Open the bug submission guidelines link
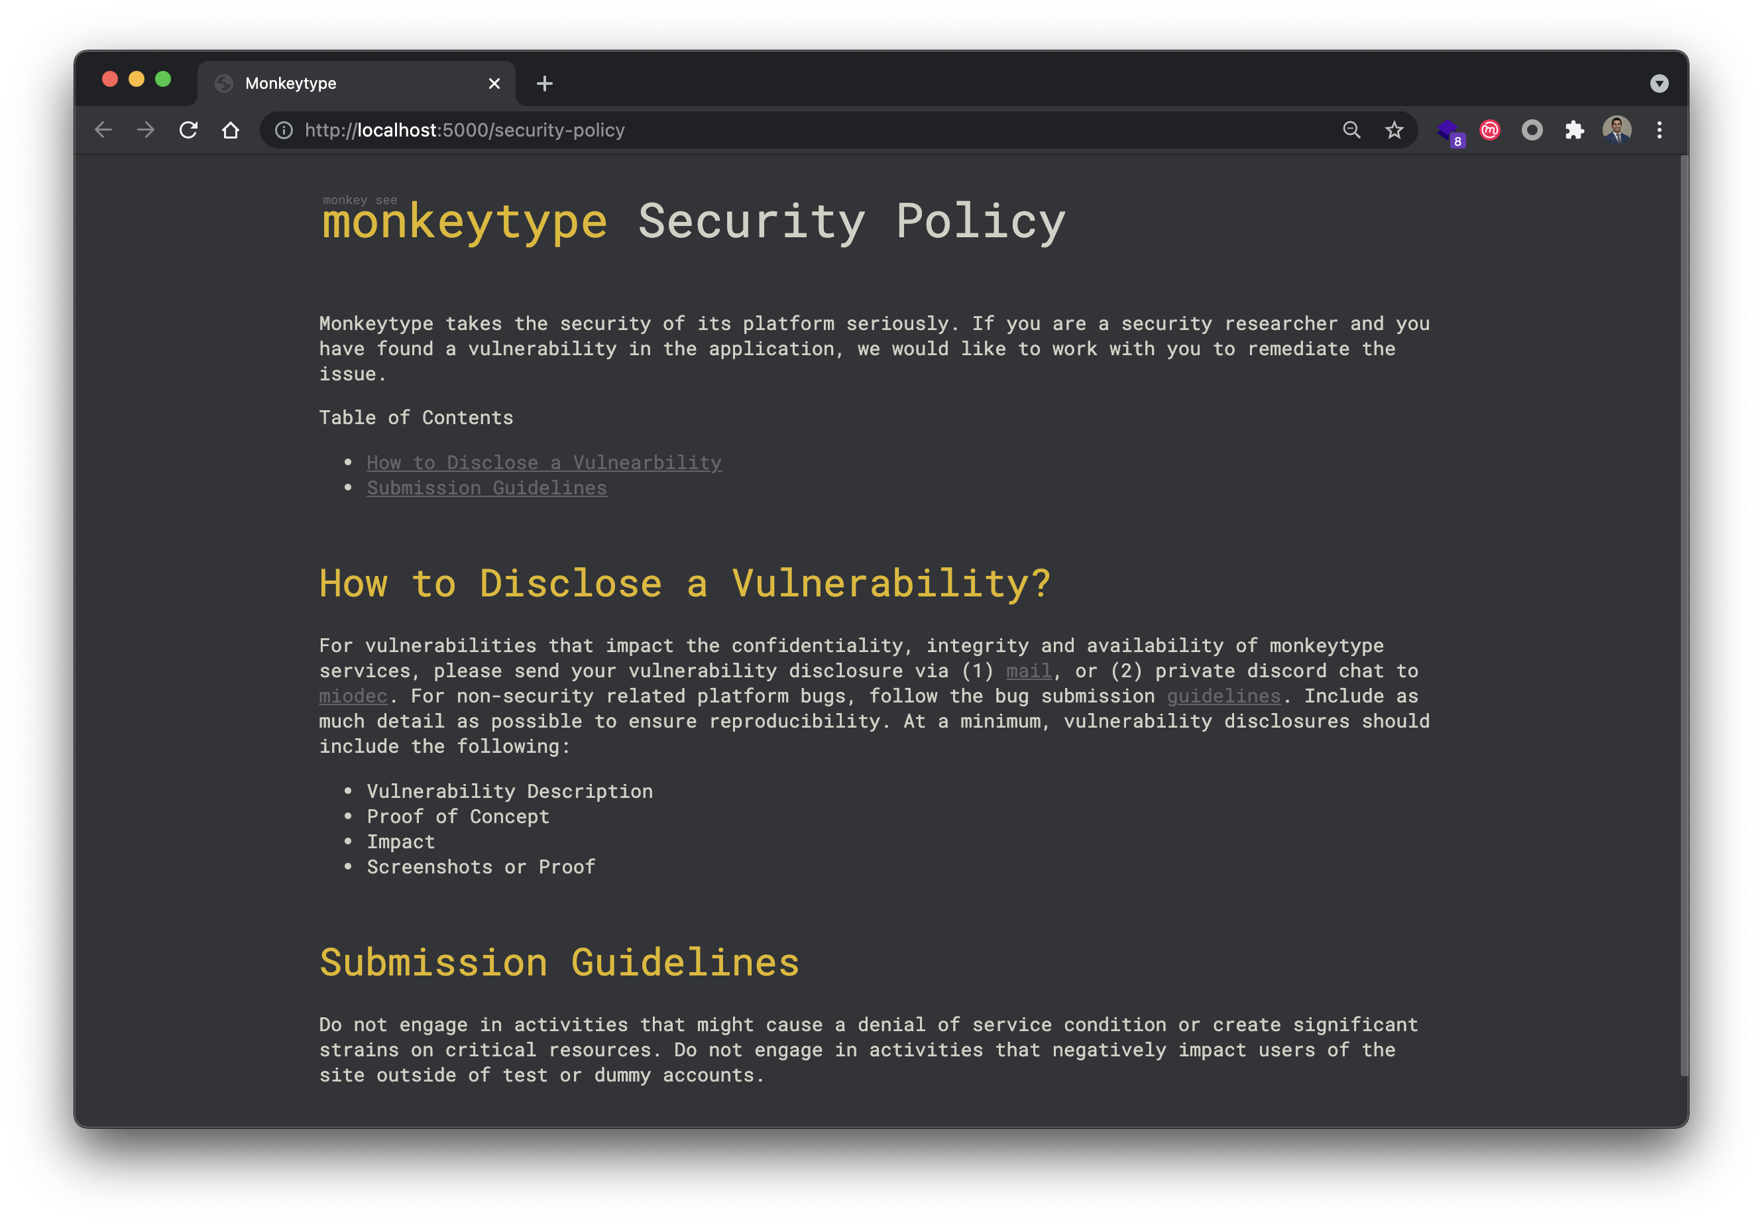This screenshot has width=1763, height=1226. click(1223, 696)
